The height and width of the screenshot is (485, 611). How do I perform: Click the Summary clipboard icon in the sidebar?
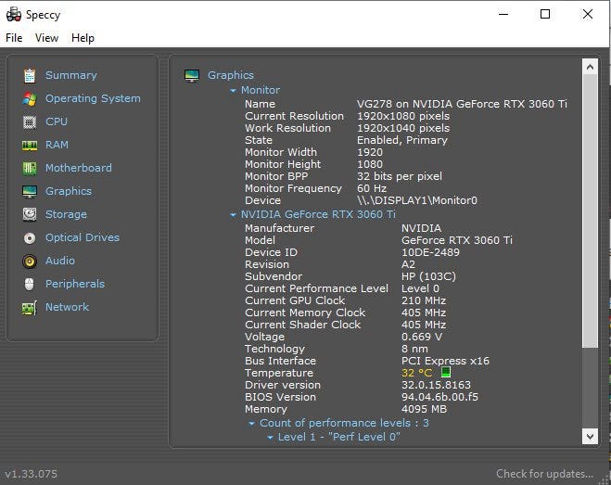tap(30, 75)
